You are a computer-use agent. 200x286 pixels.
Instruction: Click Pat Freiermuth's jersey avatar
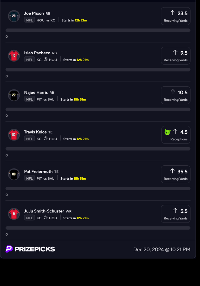14,174
